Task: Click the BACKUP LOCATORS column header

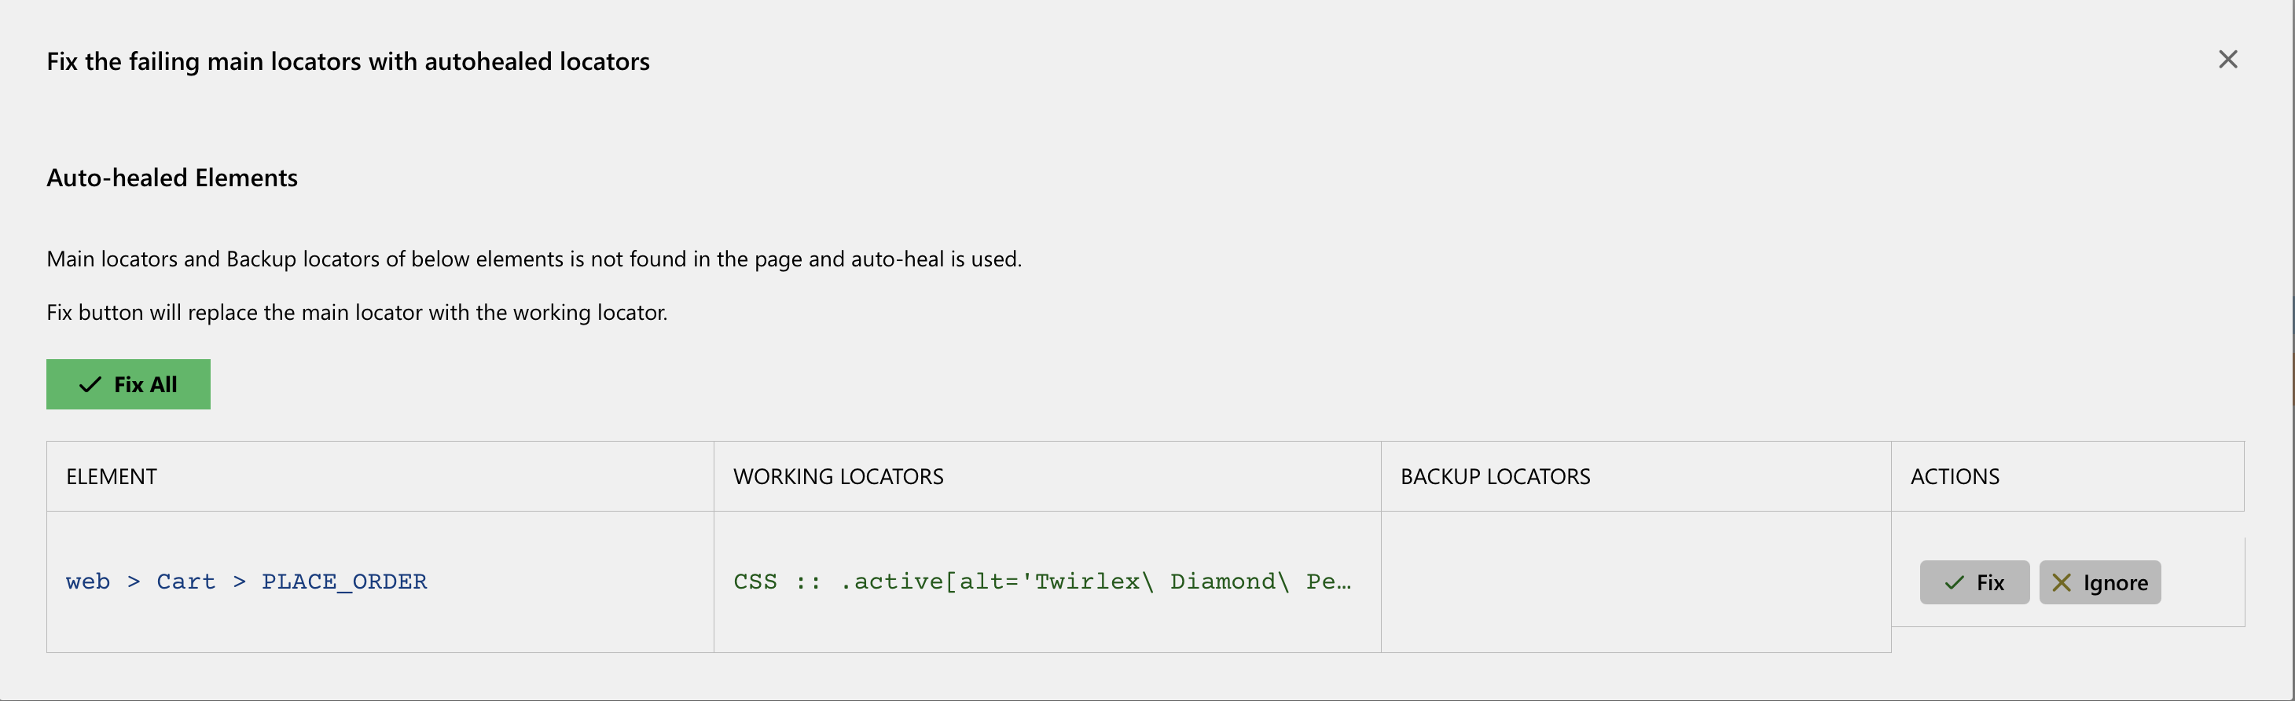Action: click(x=1494, y=476)
